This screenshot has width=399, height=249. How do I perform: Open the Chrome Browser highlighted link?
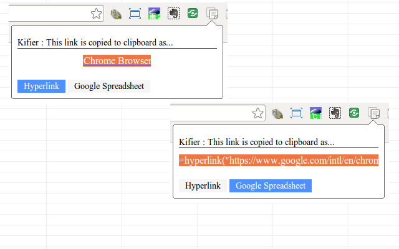tap(117, 61)
